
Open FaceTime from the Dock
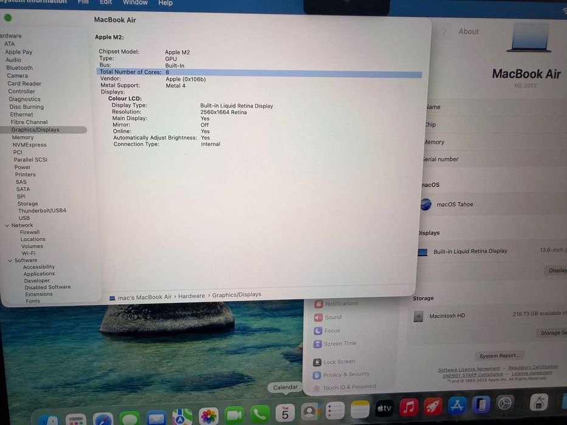click(x=234, y=415)
